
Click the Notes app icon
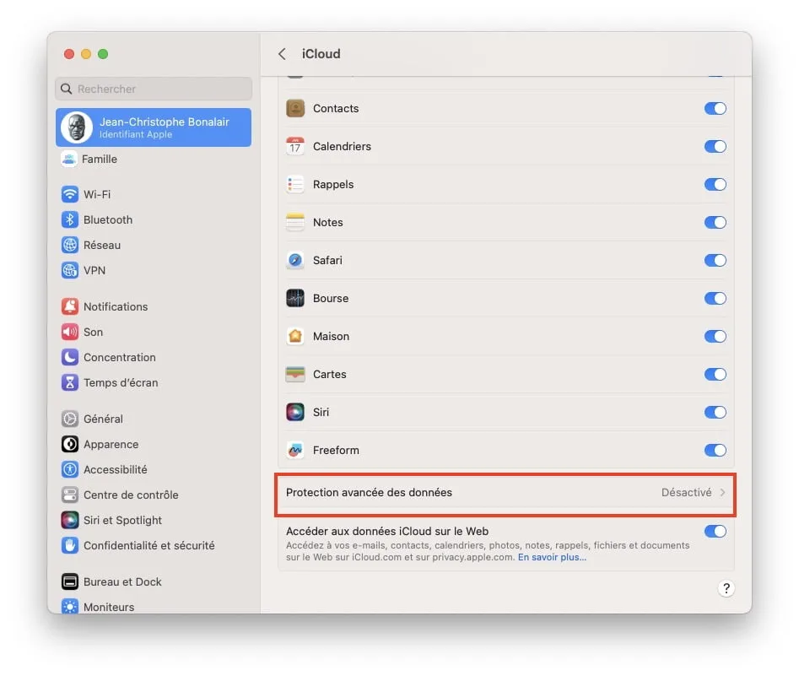pyautogui.click(x=295, y=222)
